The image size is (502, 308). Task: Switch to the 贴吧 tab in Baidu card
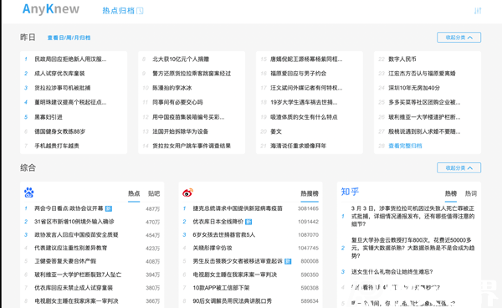(154, 193)
